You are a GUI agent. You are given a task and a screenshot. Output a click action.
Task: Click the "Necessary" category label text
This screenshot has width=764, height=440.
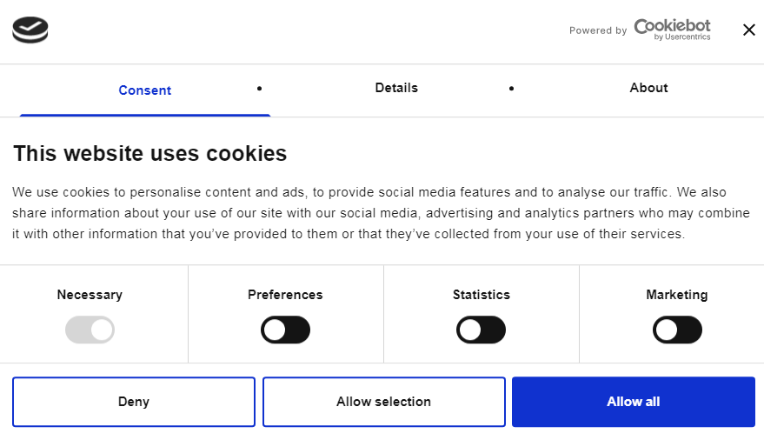coord(90,295)
